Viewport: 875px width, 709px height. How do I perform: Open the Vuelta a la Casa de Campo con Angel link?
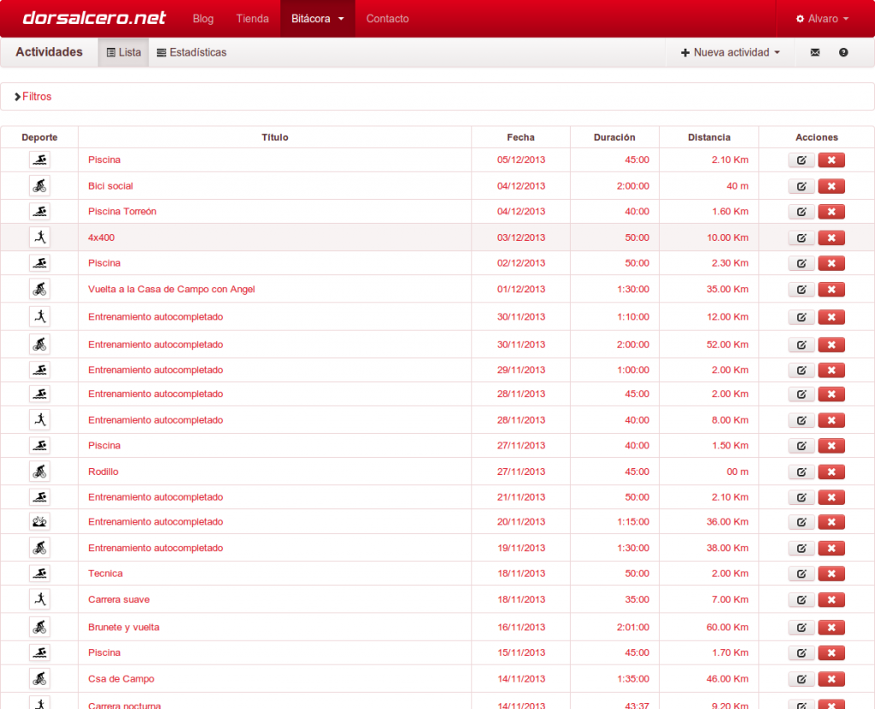click(x=171, y=290)
